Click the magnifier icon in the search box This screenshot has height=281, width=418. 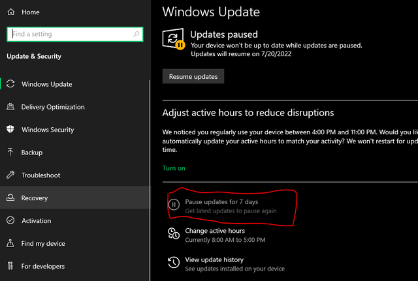coord(137,34)
